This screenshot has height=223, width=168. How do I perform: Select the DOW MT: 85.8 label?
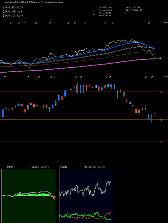coord(13,12)
